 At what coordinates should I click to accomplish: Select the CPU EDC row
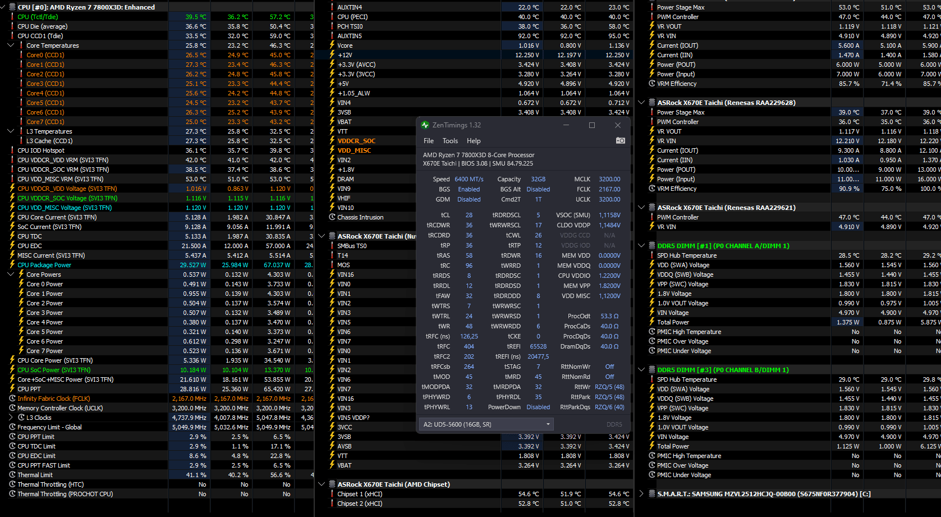(157, 246)
